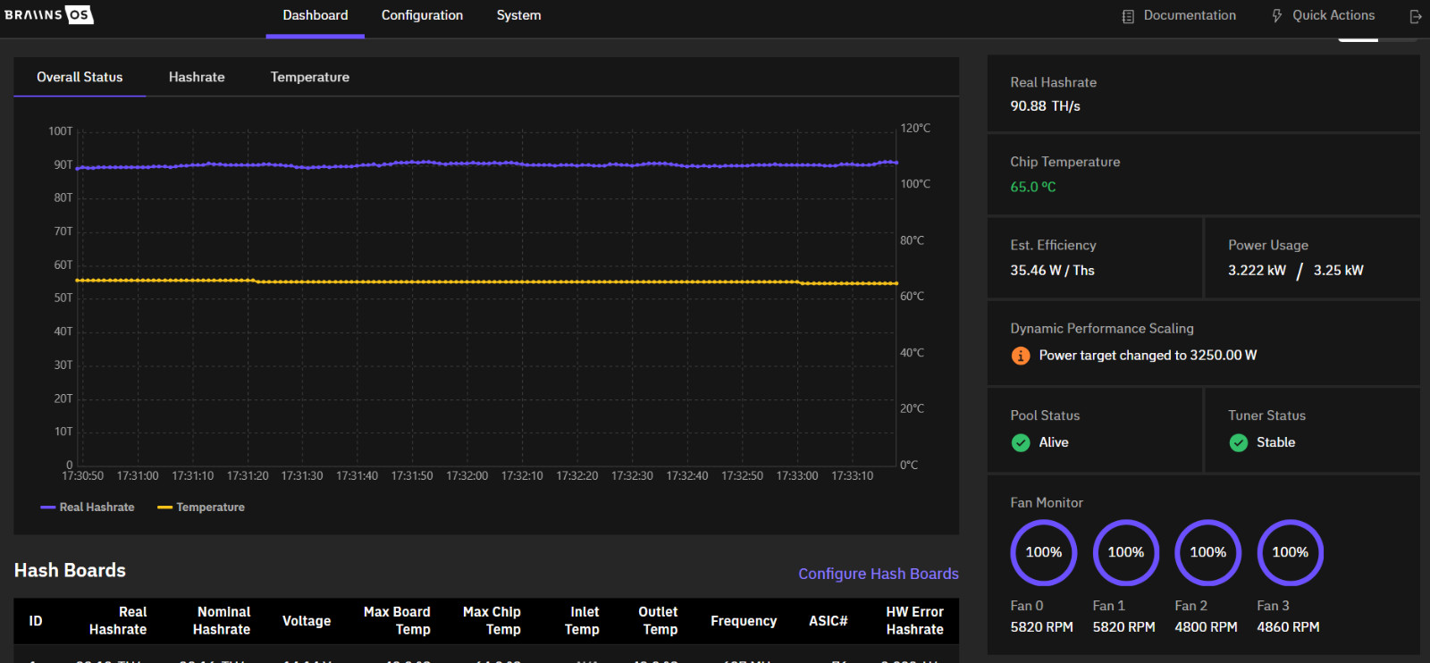Viewport: 1430px width, 663px height.
Task: Open the Documentation link
Action: pos(1190,15)
